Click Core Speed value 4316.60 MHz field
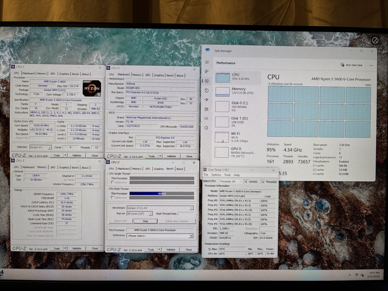 41,126
